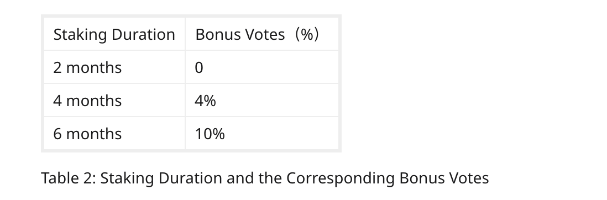Image resolution: width=607 pixels, height=200 pixels.
Task: Click the 4% bonus votes cell
Action: pos(262,101)
